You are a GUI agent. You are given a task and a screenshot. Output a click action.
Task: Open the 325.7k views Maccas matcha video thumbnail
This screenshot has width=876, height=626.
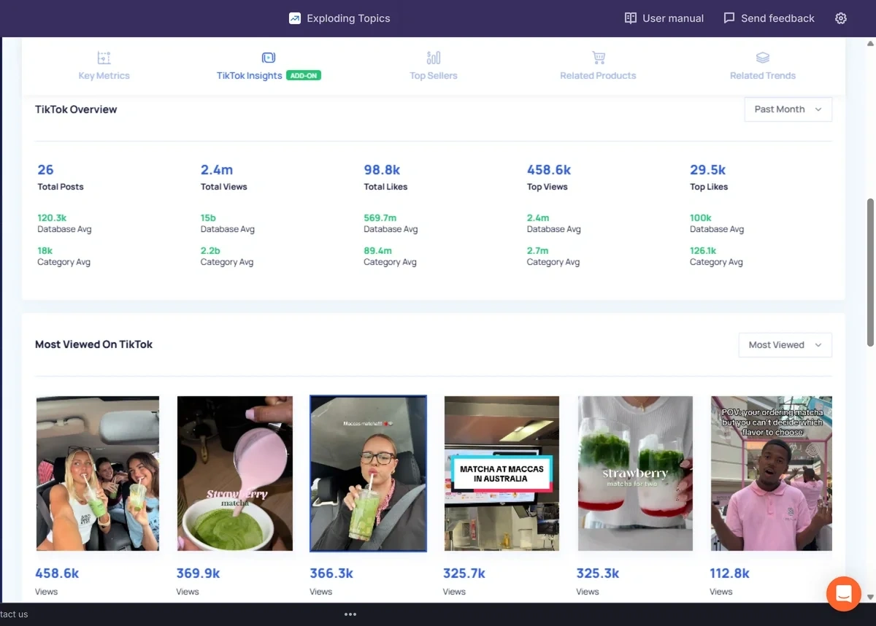point(502,473)
